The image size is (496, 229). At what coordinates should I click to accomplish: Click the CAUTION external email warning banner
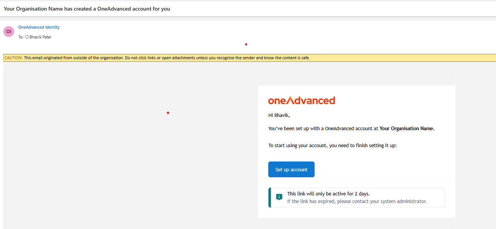click(250, 58)
